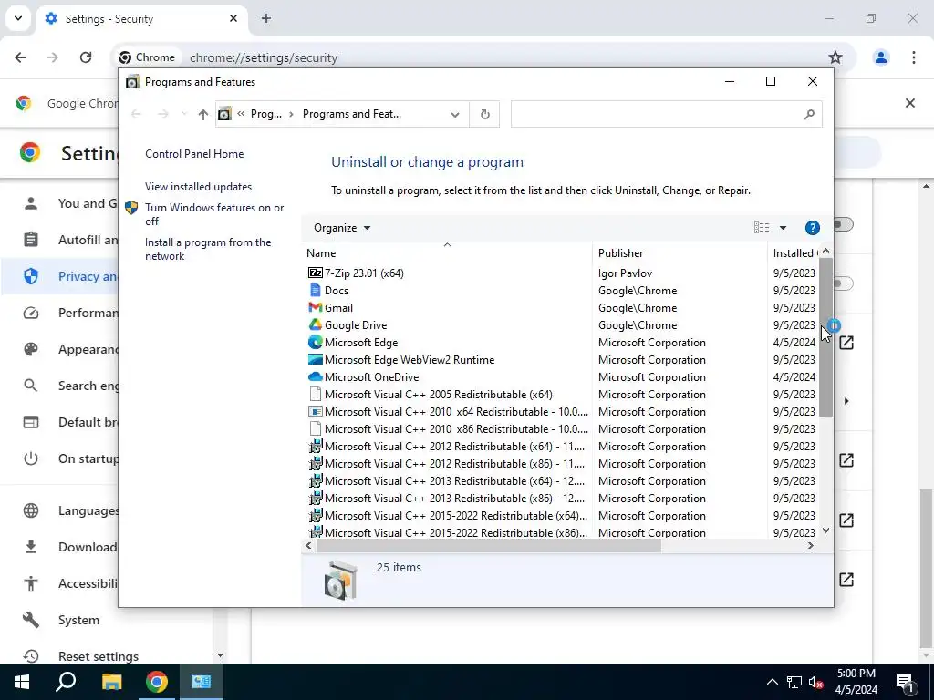Switch to the Settings - Security tab

tap(142, 19)
